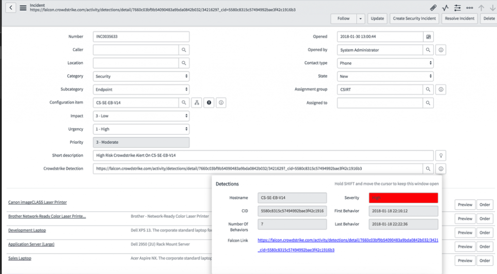The height and width of the screenshot is (274, 497).
Task: Click the Create Security Incident button
Action: pyautogui.click(x=414, y=19)
